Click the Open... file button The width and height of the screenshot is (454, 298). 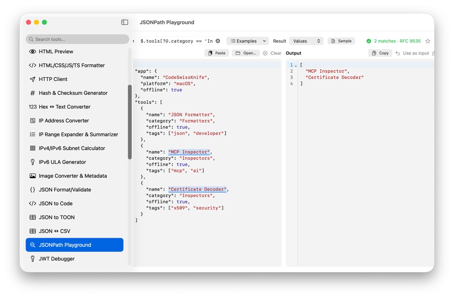(246, 53)
